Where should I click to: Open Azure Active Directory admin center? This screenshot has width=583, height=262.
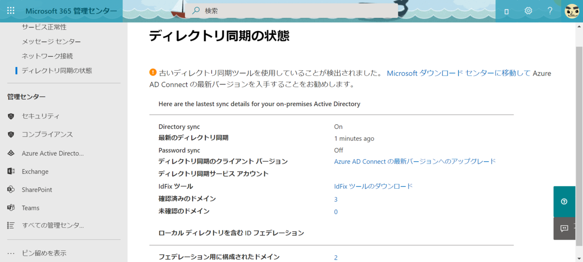[53, 153]
